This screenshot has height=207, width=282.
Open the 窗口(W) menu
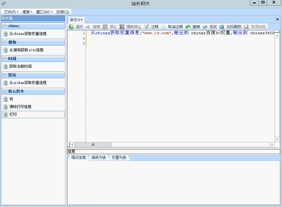[x=44, y=12]
